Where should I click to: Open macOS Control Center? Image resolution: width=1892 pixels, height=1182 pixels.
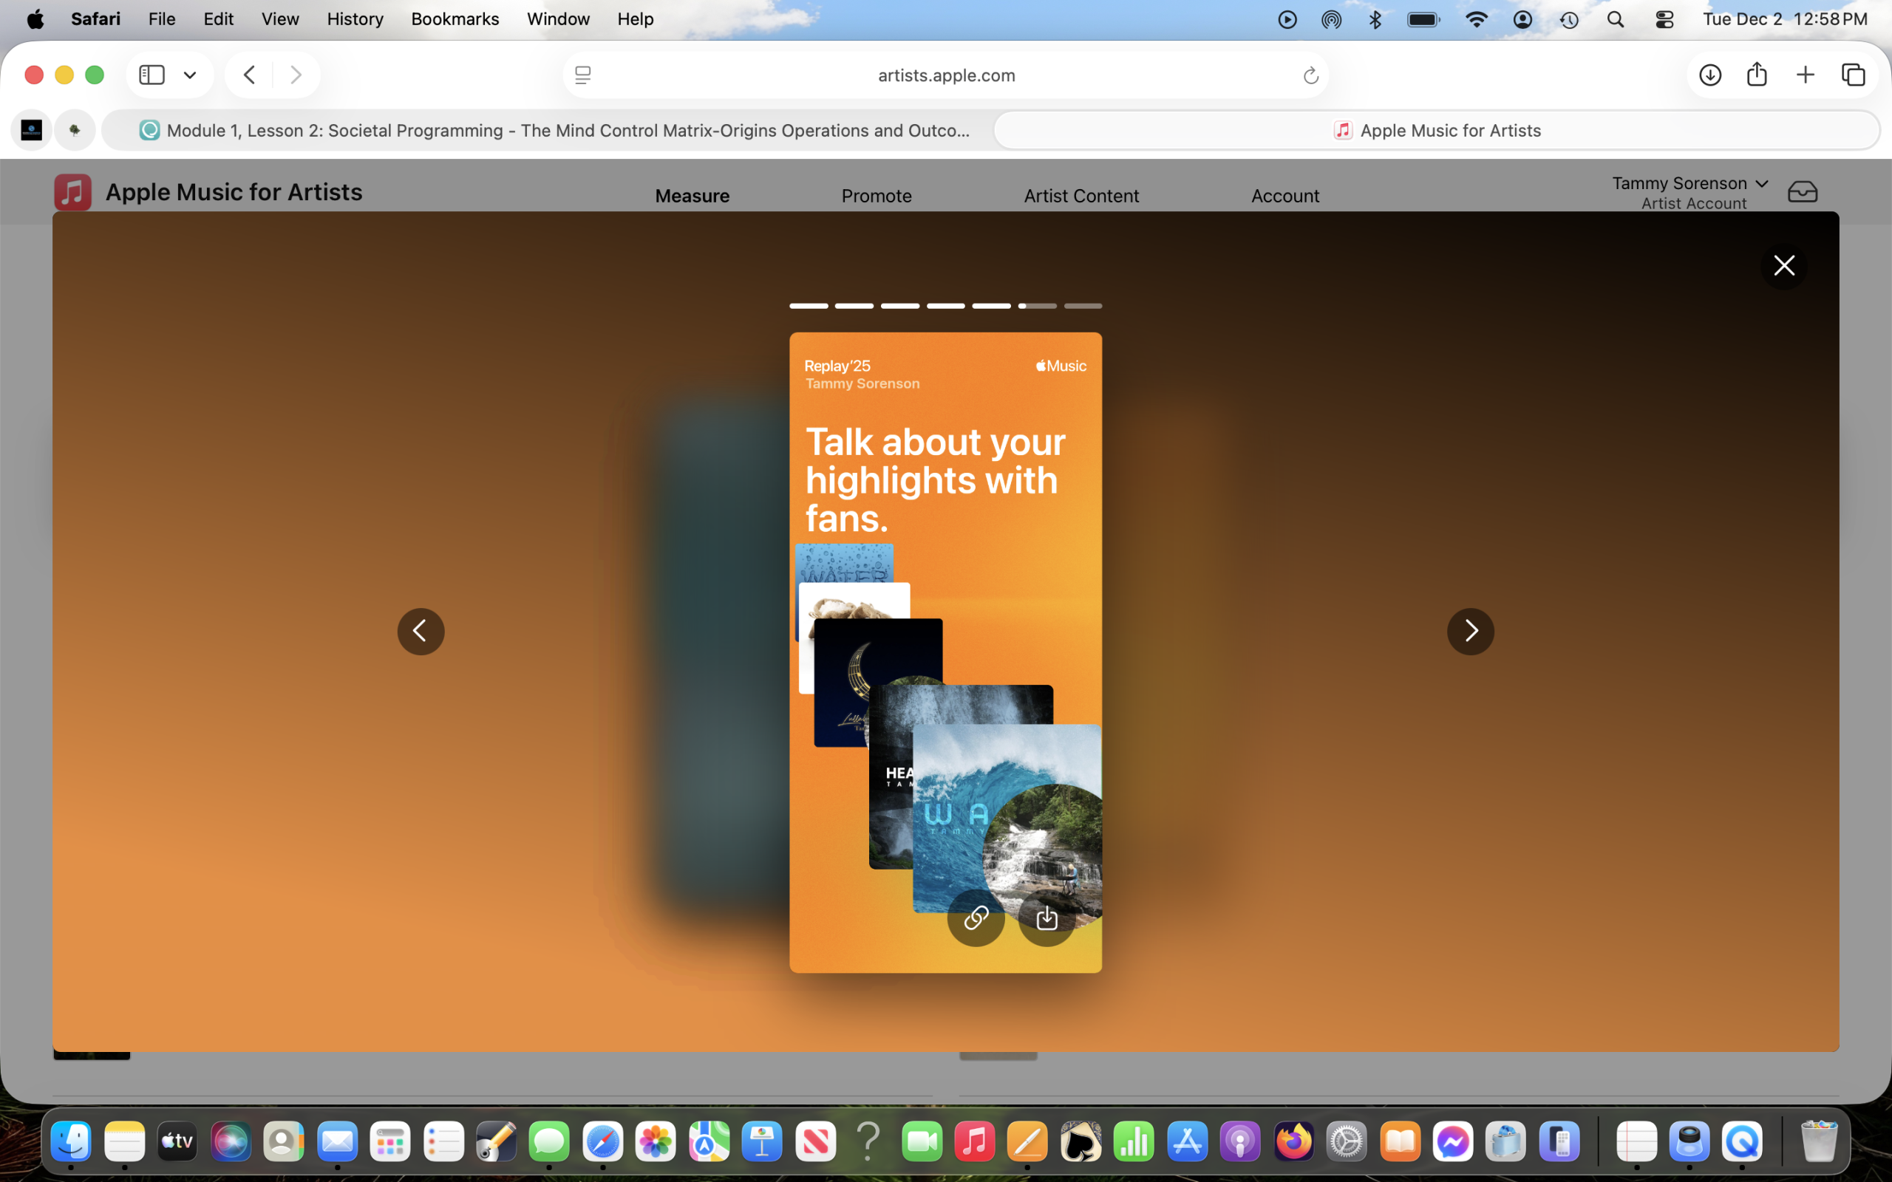pyautogui.click(x=1664, y=19)
